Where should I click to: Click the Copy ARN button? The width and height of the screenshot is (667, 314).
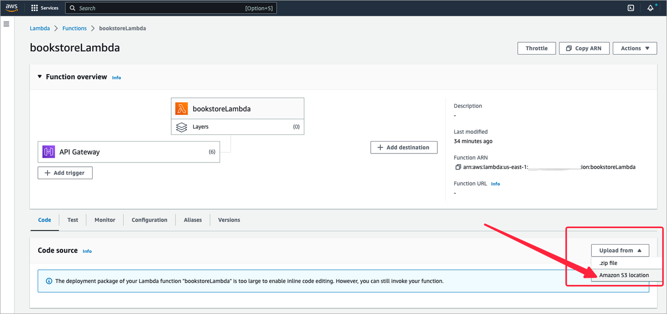pyautogui.click(x=584, y=48)
